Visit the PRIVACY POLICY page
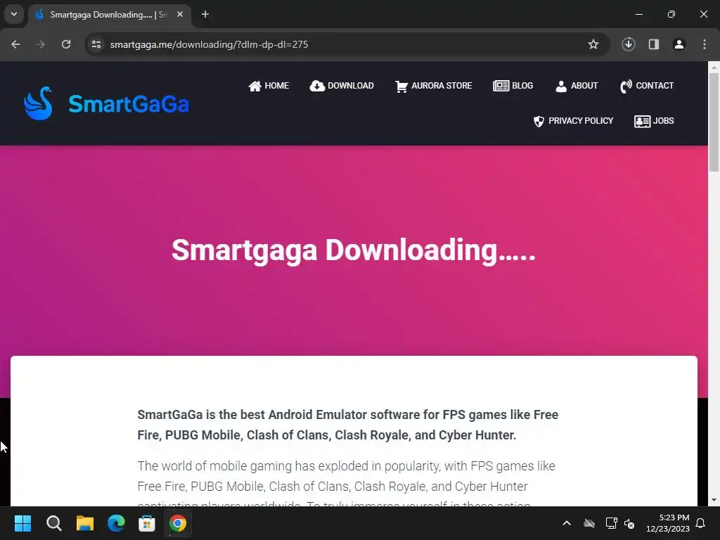 point(573,121)
